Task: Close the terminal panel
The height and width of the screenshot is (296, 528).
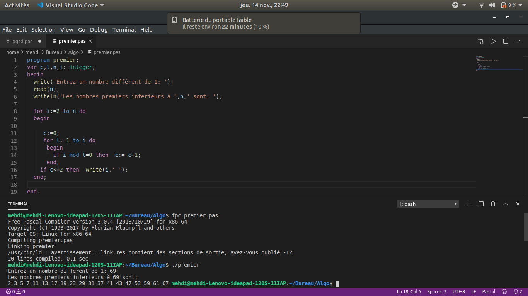Action: [x=518, y=204]
